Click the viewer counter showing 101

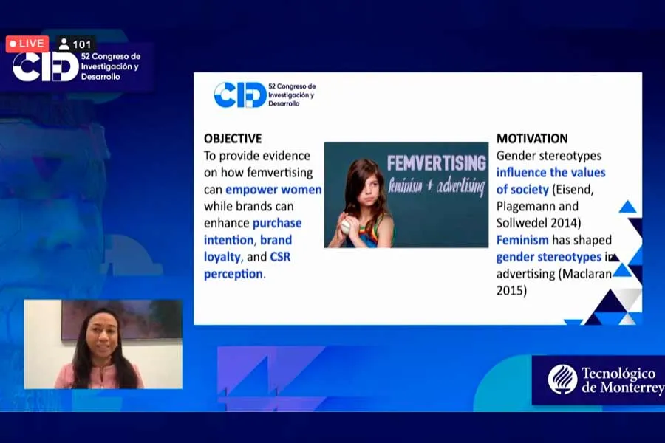pyautogui.click(x=83, y=43)
